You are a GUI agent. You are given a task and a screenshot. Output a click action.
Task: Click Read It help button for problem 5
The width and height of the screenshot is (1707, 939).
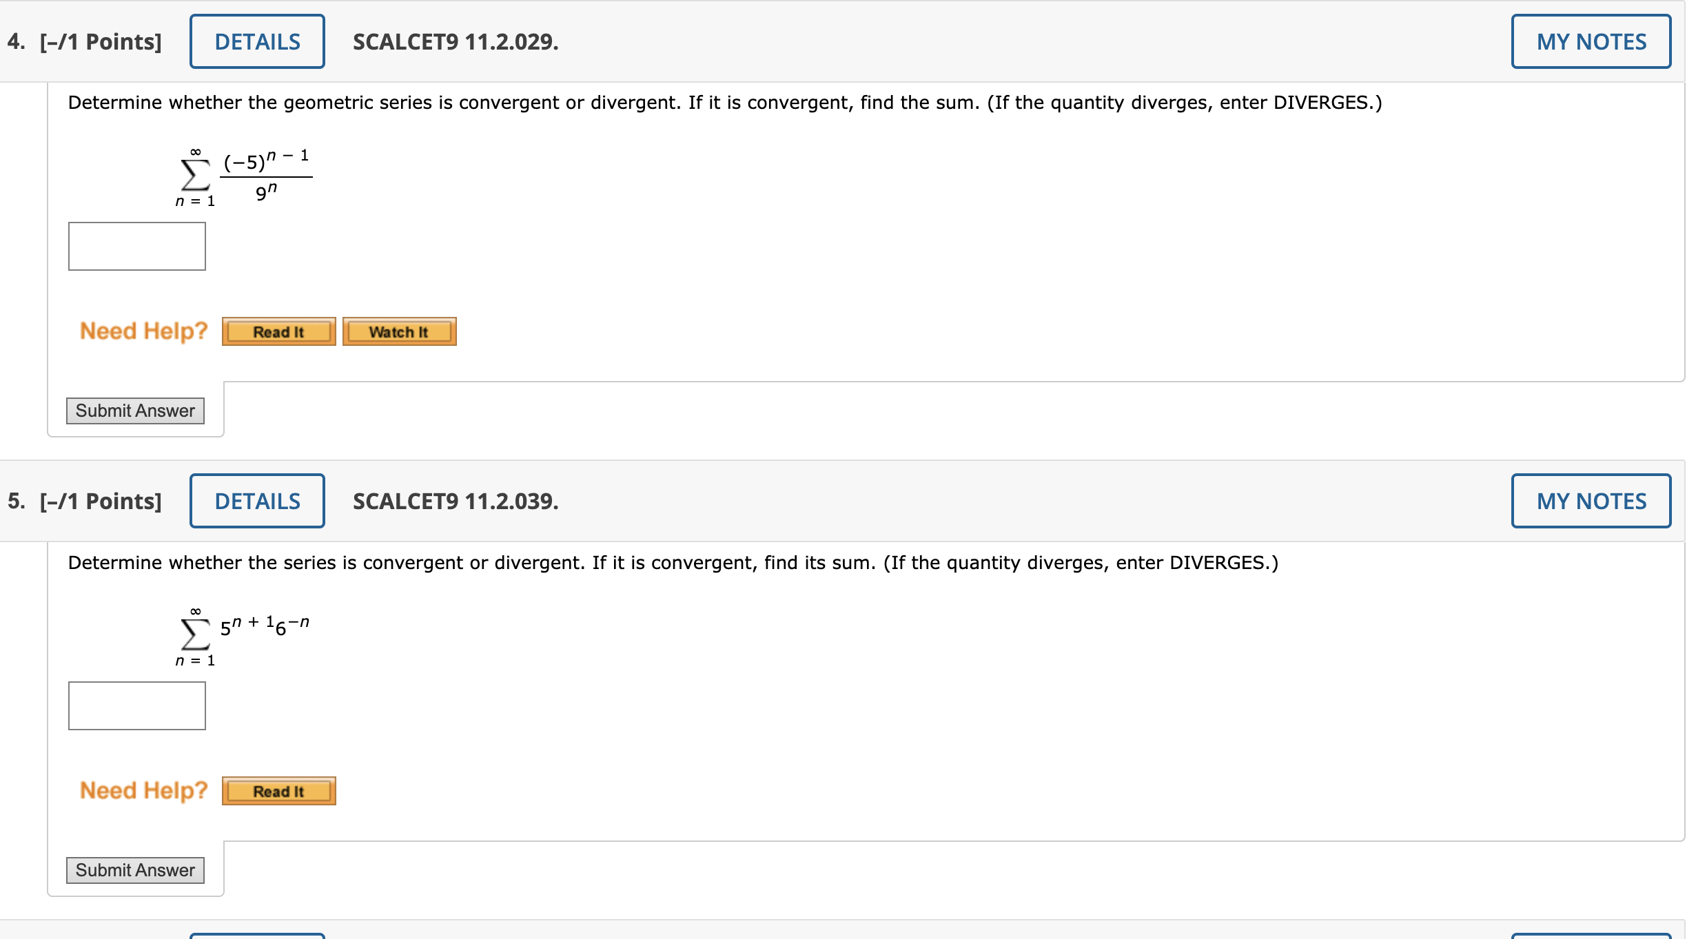[278, 792]
